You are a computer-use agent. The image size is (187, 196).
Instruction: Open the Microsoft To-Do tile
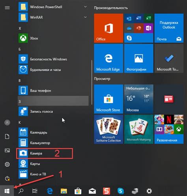[169, 58]
